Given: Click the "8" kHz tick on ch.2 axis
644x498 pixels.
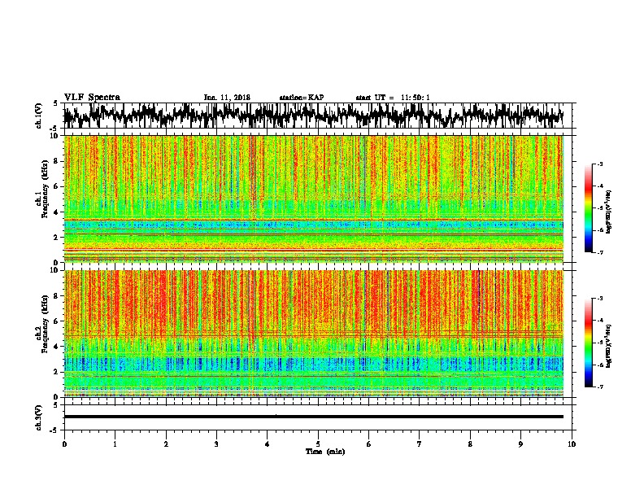Looking at the screenshot, I should [58, 296].
